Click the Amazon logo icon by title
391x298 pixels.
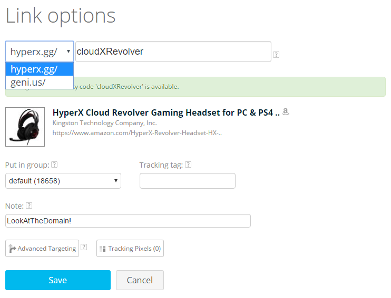286,111
